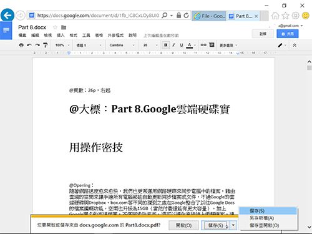Screen dimensions: 312x234
Task: Open the View menu in Docs
Action: pyautogui.click(x=47, y=35)
